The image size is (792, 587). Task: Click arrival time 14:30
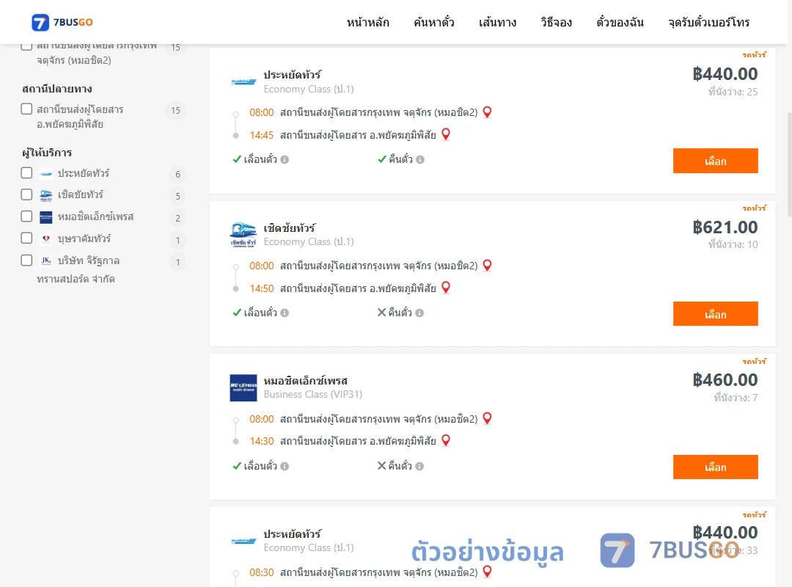262,442
